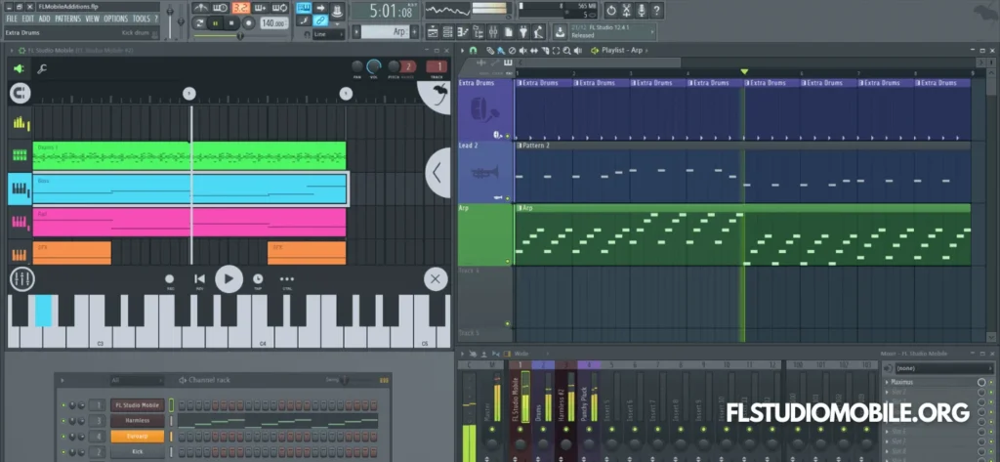Viewport: 1000px width, 462px height.
Task: Stop playback in the main transport
Action: coord(231,23)
